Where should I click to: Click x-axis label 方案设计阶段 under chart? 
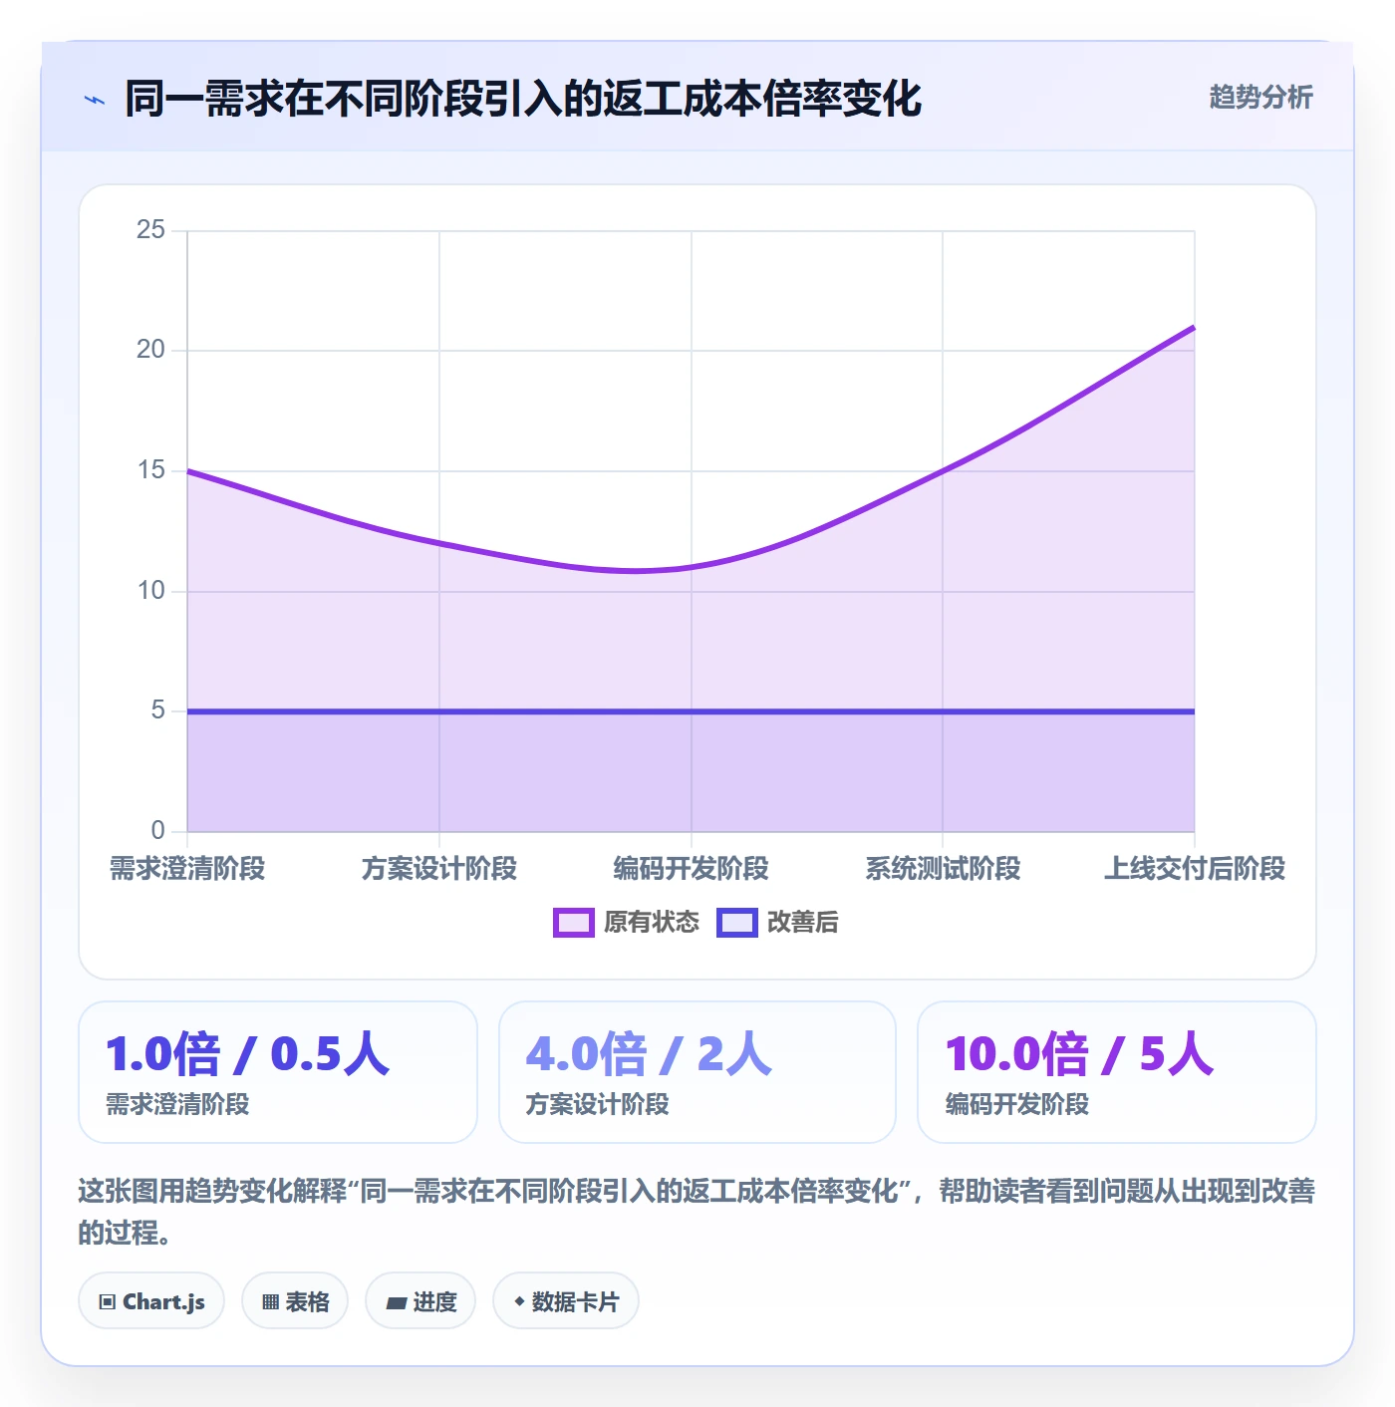tap(439, 869)
